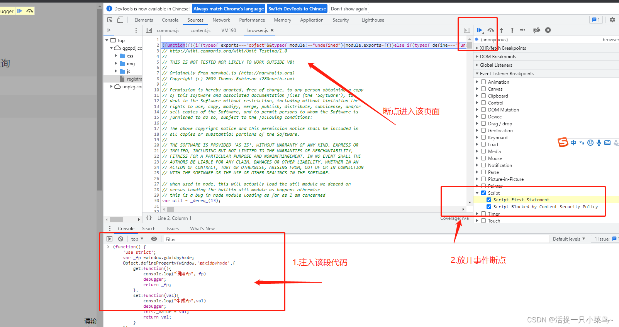The width and height of the screenshot is (619, 327).
Task: Hide the debugger sidebar pane
Action: [x=467, y=30]
